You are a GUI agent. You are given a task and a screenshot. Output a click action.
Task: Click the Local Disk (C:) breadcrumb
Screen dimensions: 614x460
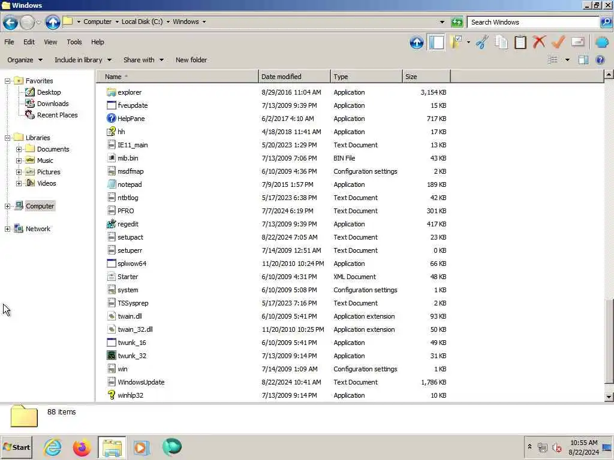click(x=142, y=22)
